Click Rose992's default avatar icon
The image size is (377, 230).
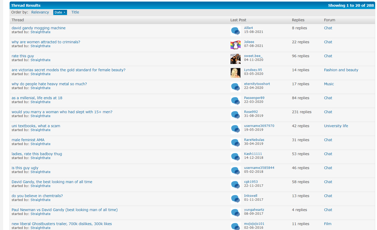tap(235, 115)
